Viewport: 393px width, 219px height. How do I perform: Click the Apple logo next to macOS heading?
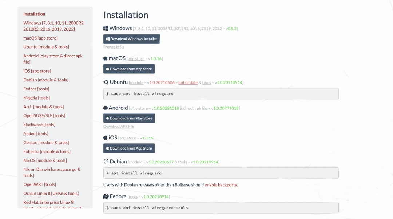(105, 58)
